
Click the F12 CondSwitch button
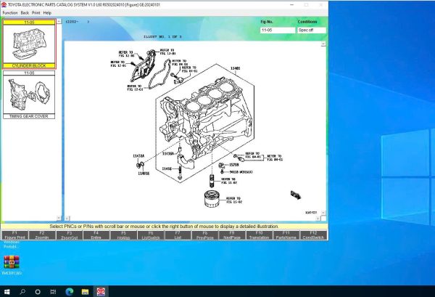click(x=313, y=235)
